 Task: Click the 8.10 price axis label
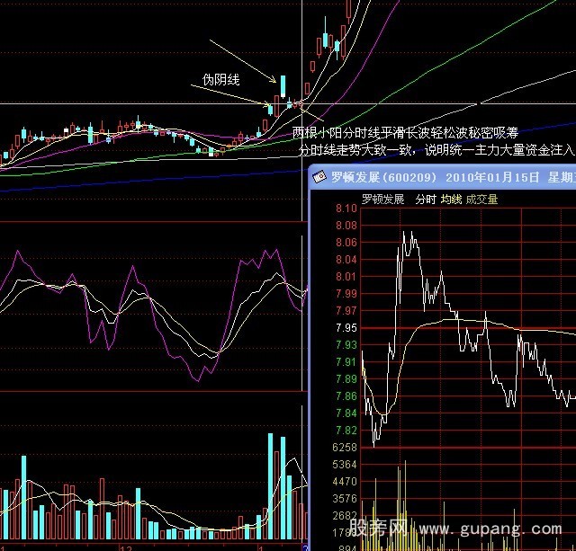[346, 209]
